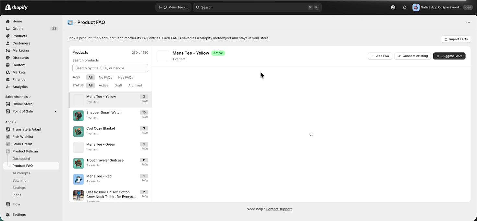
Task: Open the page more-actions ellipsis menu
Action: 468,22
